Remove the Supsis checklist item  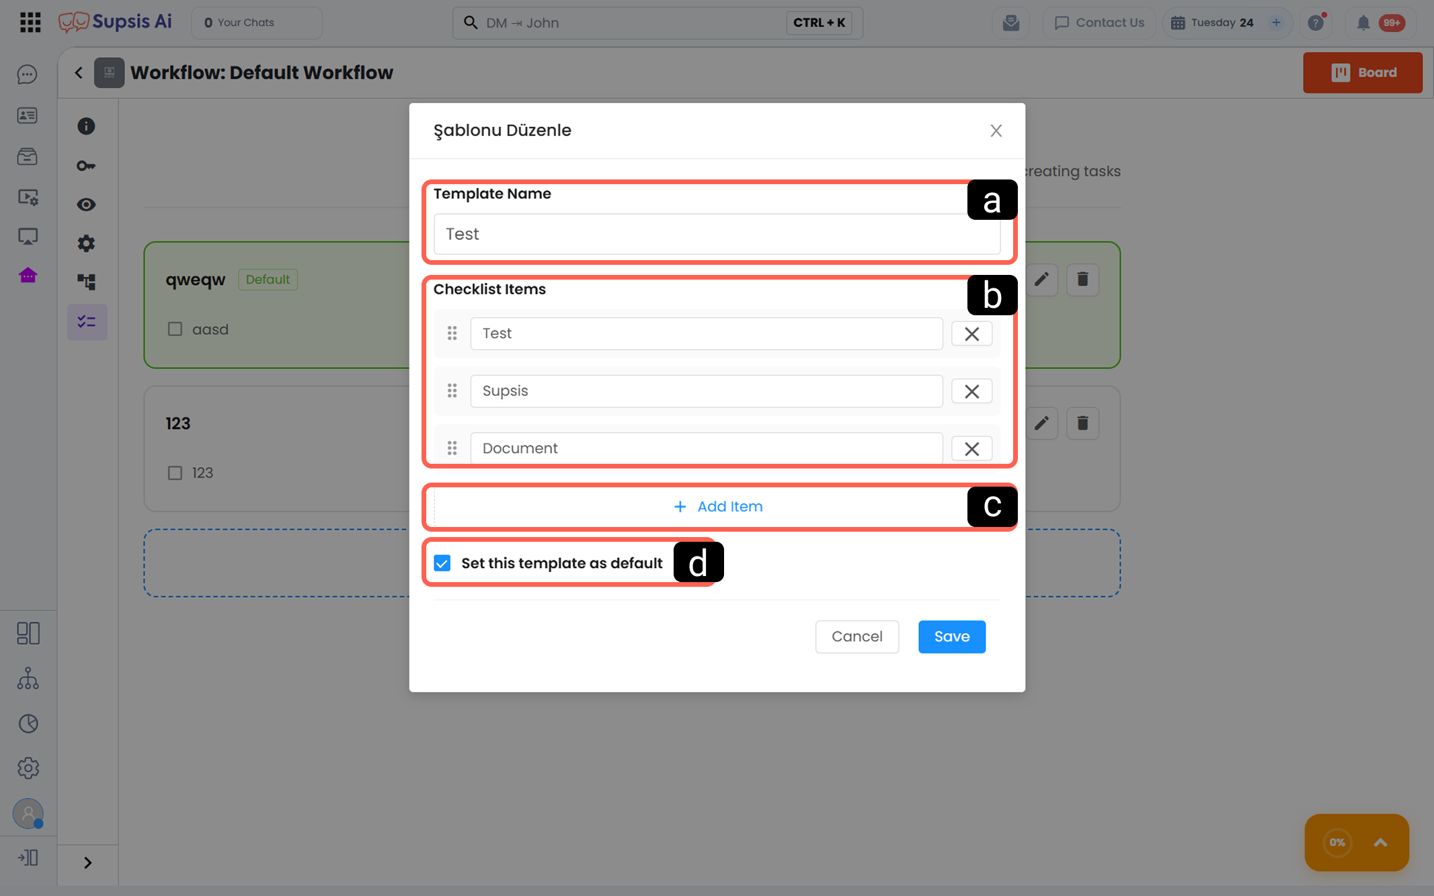[971, 391]
